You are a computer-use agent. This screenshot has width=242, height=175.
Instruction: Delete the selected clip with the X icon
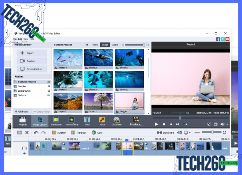point(27,132)
